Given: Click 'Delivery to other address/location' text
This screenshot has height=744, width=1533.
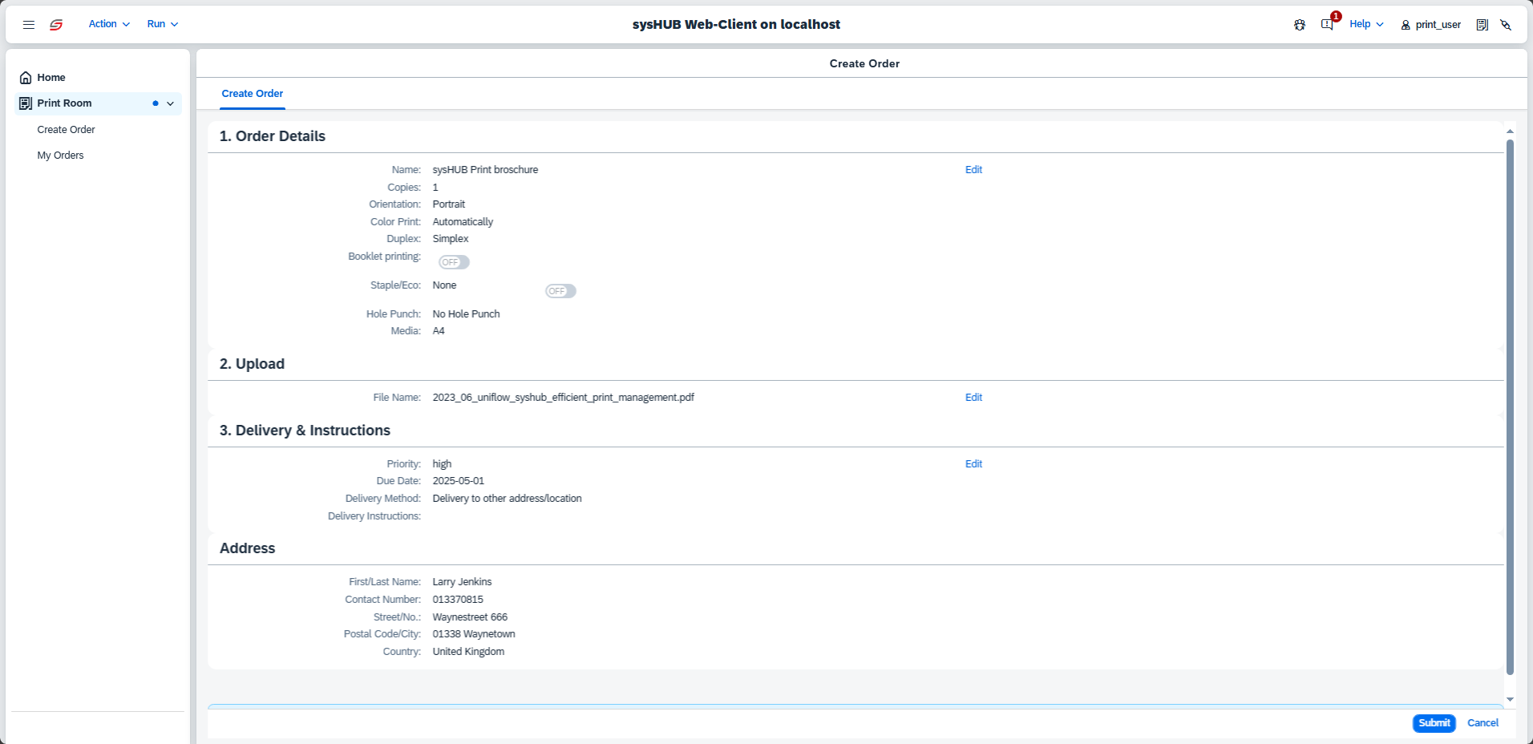Looking at the screenshot, I should click(507, 499).
